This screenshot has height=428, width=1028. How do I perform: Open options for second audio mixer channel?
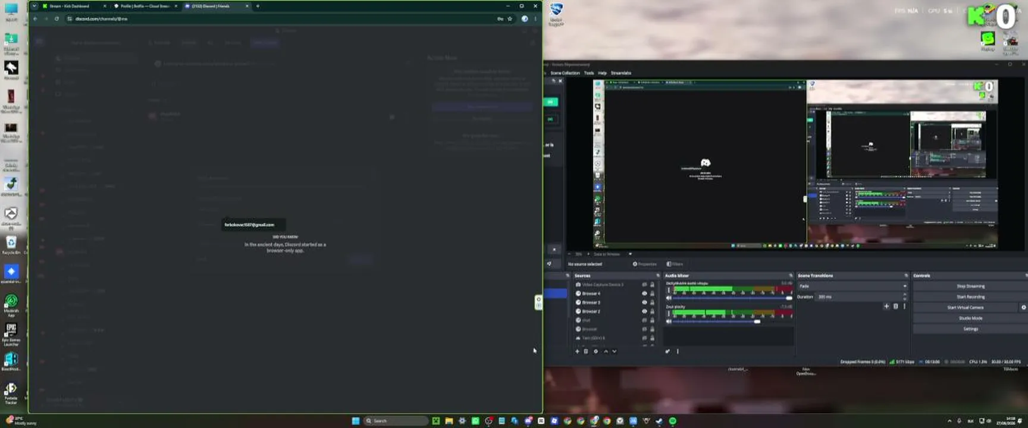tap(669, 313)
